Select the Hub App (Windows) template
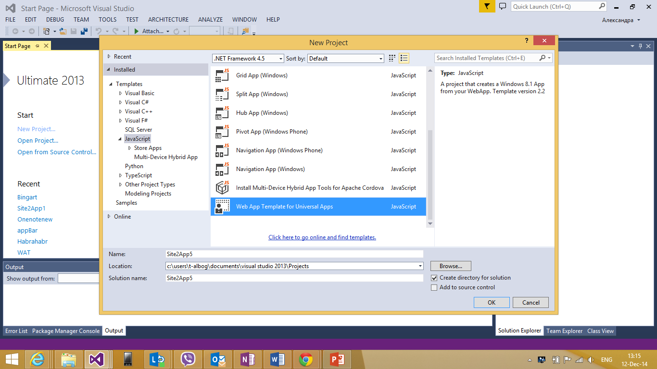The width and height of the screenshot is (657, 369). (318, 113)
